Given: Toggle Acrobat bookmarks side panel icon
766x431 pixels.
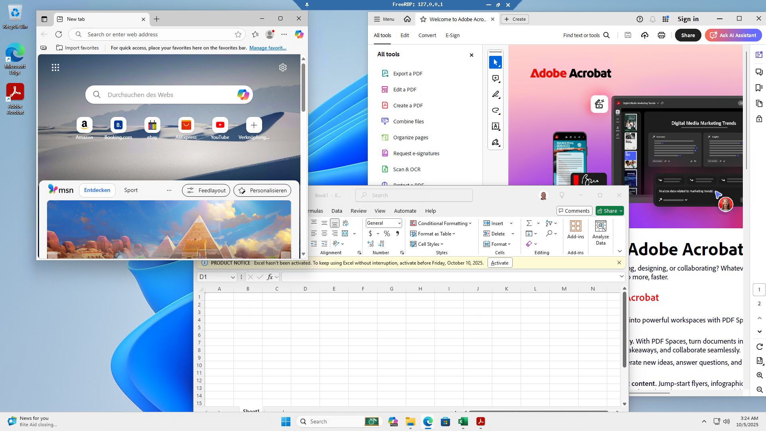Looking at the screenshot, I should pyautogui.click(x=759, y=88).
